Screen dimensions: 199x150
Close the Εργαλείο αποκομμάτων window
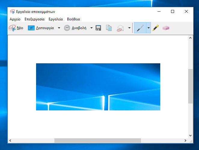coord(186,11)
